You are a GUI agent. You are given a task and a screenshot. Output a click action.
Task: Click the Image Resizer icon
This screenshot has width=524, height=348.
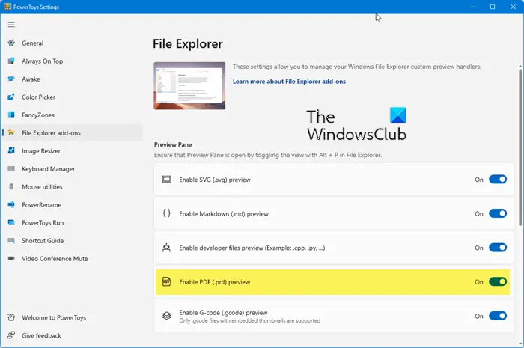point(11,150)
